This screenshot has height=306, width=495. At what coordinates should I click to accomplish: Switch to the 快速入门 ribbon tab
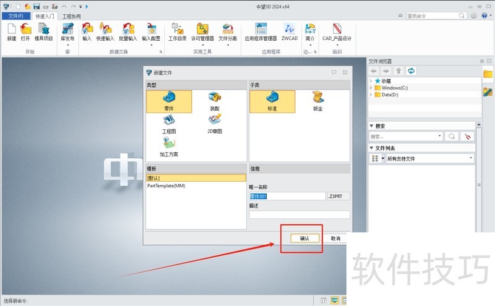45,16
